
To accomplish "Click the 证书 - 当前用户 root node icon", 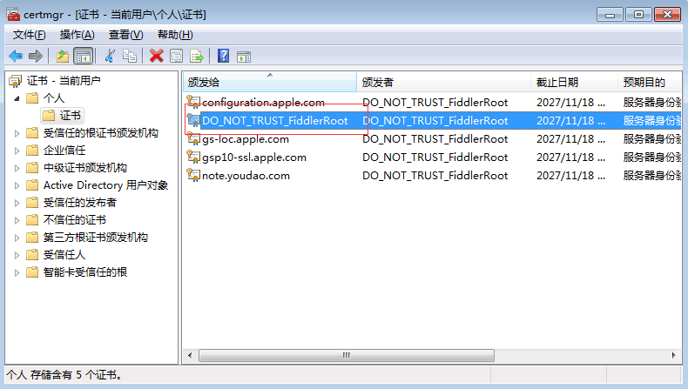I will click(16, 81).
